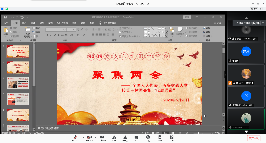Screen dimensions: 266x143
Task: Expand microphone options arrow
Action: tap(83, 137)
